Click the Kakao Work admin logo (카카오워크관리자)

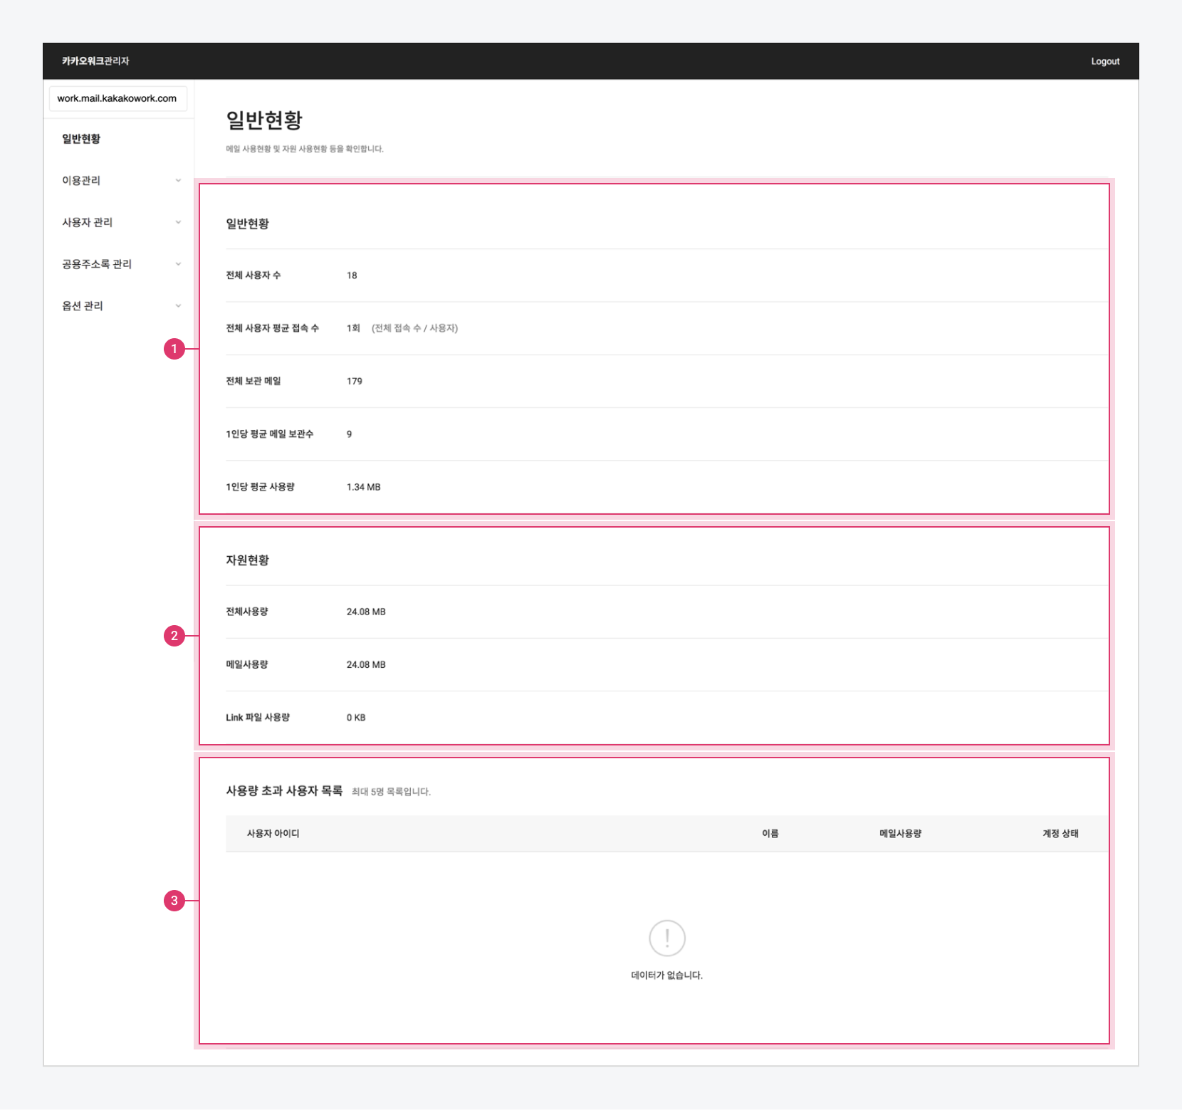pos(95,61)
